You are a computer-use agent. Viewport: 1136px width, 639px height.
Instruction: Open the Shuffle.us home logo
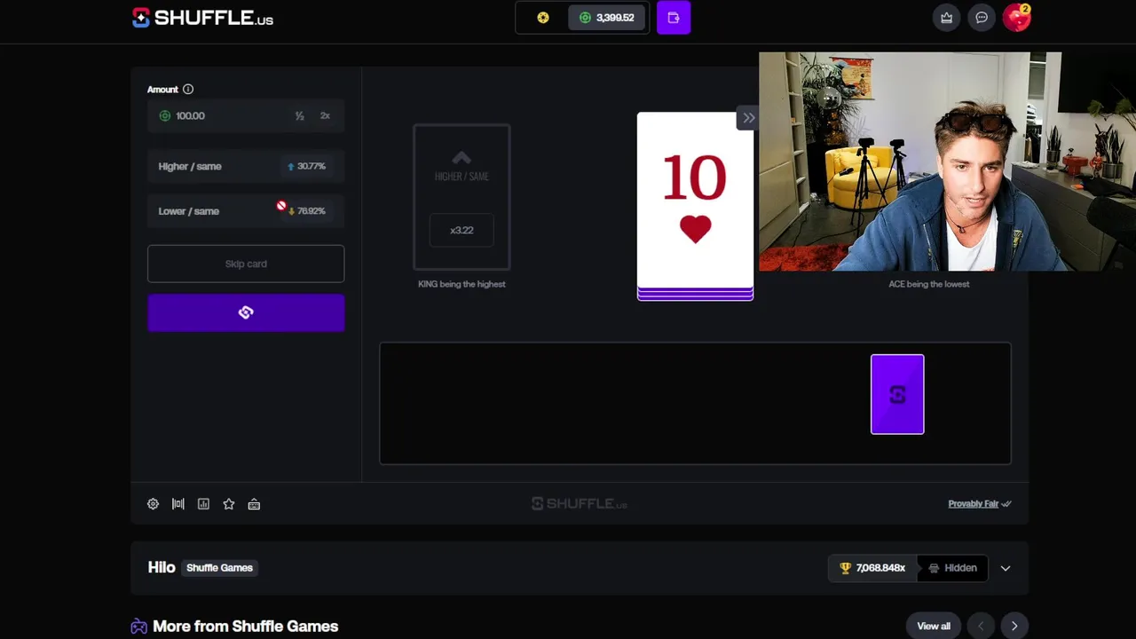202,18
